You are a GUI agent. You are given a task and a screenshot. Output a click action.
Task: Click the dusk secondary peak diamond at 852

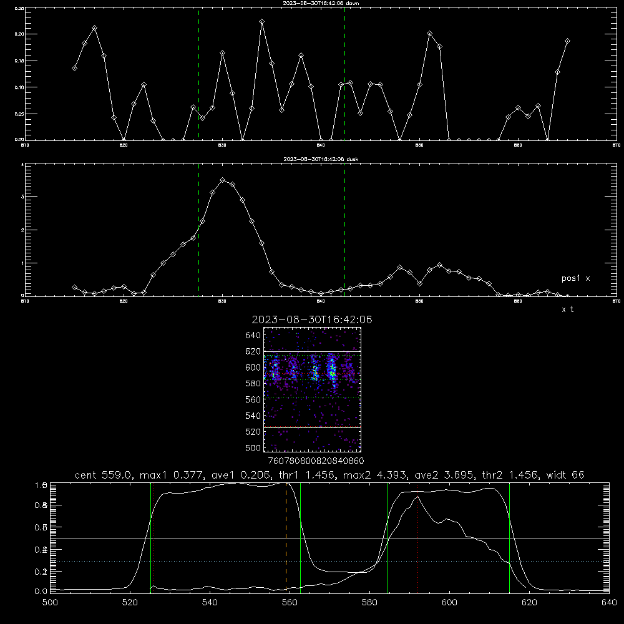click(x=439, y=265)
